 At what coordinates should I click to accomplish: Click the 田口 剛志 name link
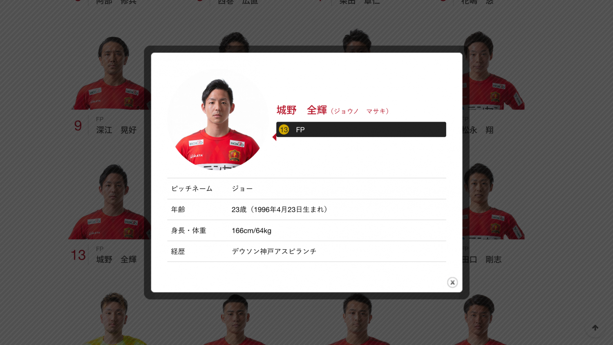pyautogui.click(x=482, y=259)
